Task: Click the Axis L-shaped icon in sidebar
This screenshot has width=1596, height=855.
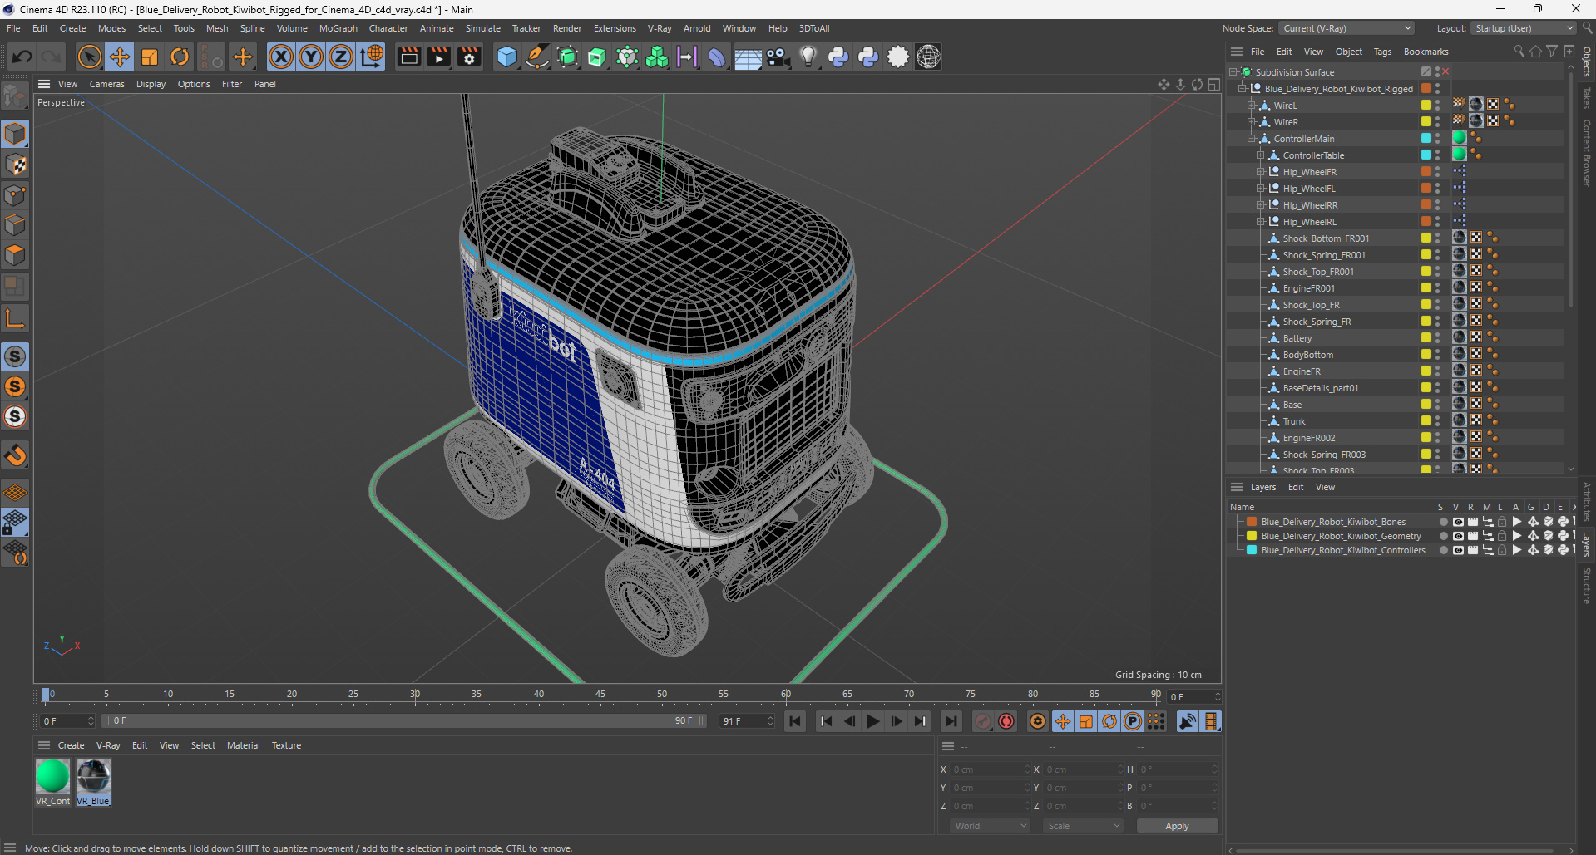Action: coord(15,318)
